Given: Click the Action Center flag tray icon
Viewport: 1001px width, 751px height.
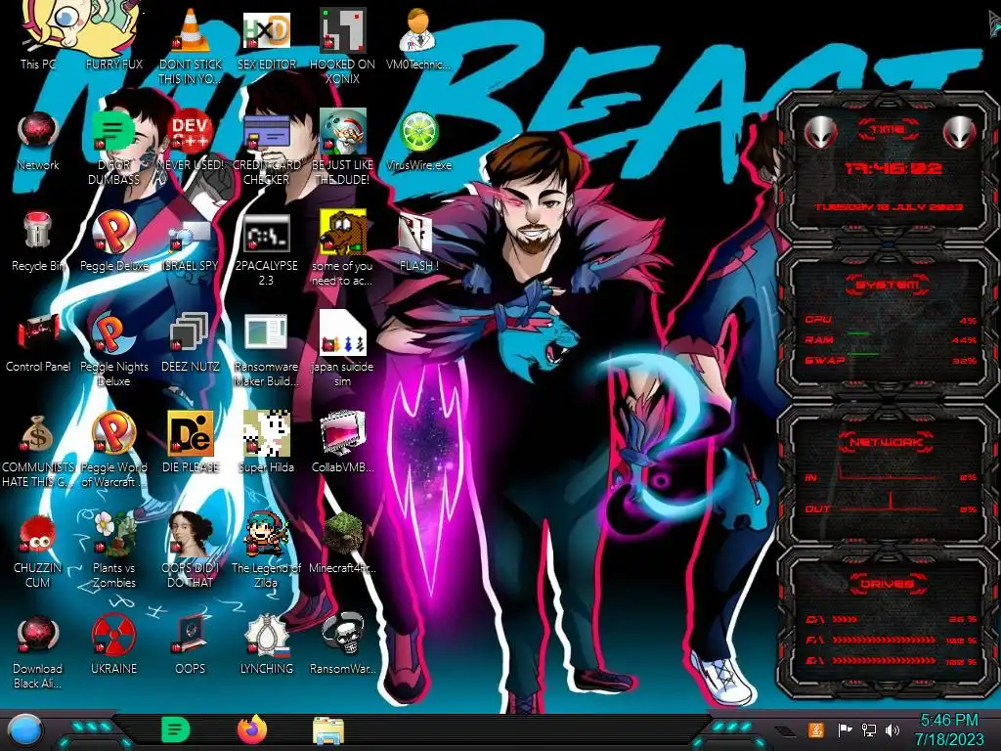Looking at the screenshot, I should 845,729.
